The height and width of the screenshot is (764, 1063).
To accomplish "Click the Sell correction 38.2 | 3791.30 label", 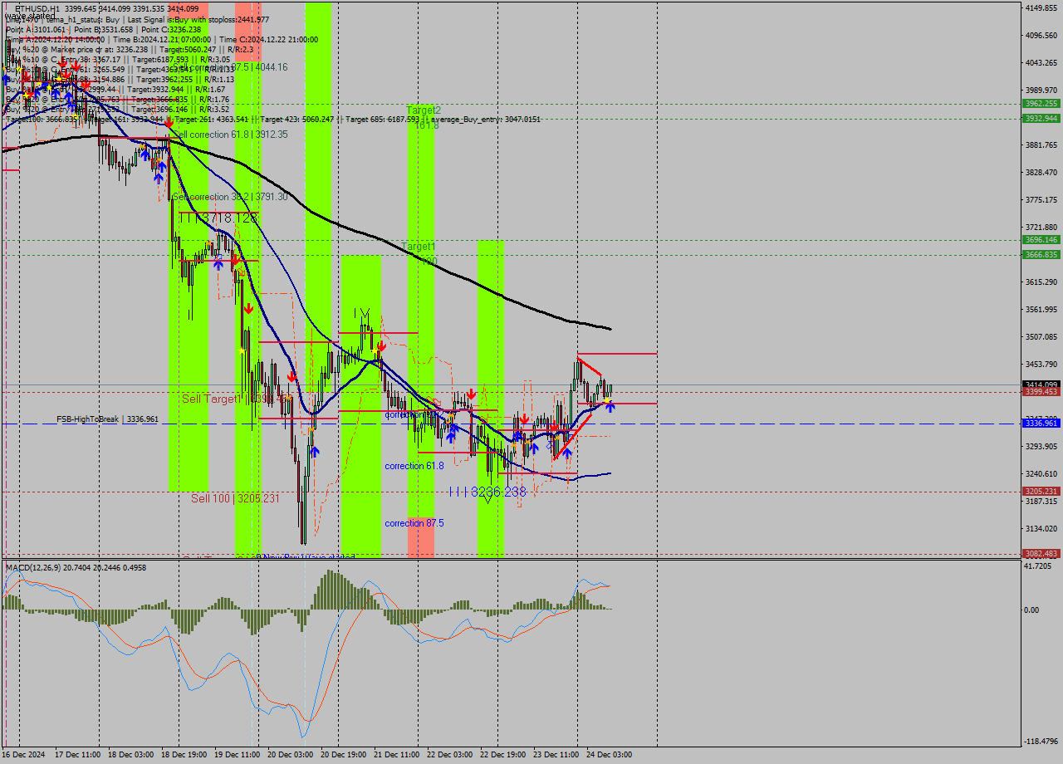I will tap(230, 197).
